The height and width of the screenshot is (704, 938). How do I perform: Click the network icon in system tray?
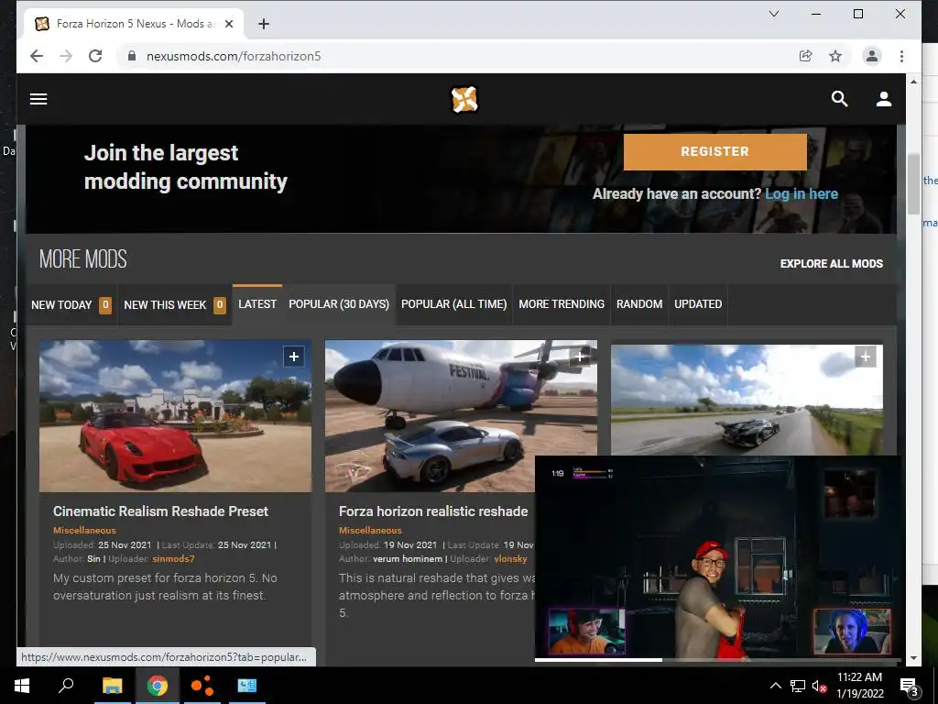point(798,686)
